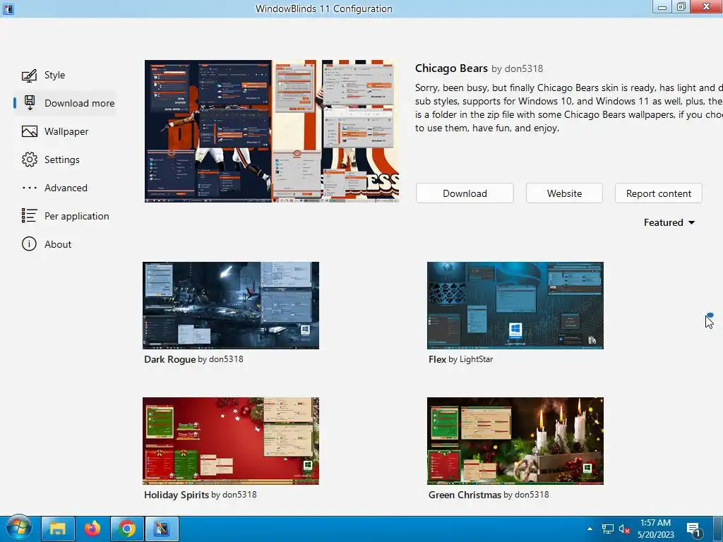This screenshot has height=542, width=723.
Task: Select the Style menu label
Action: 55,75
